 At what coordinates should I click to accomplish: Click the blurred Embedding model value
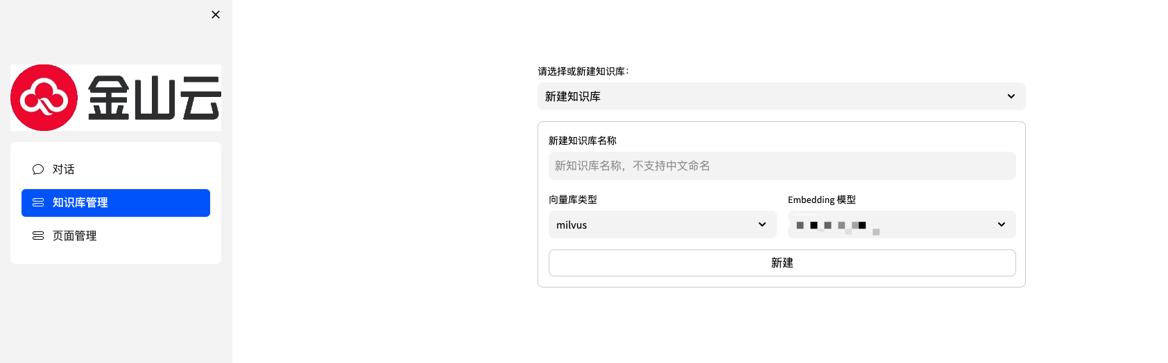click(832, 225)
